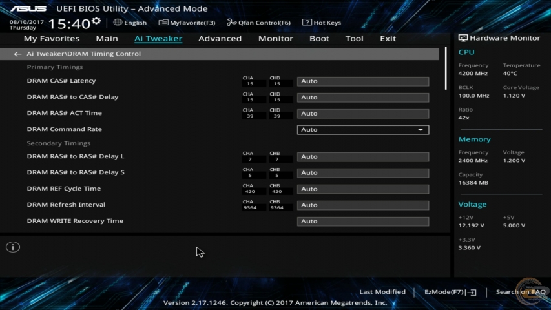Click the Hardware Monitor display icon

463,38
